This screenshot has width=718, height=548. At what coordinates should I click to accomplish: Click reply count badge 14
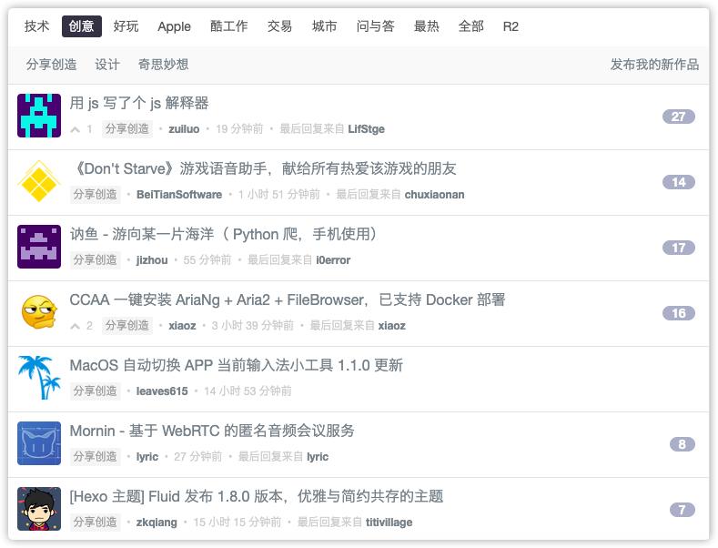tap(679, 182)
